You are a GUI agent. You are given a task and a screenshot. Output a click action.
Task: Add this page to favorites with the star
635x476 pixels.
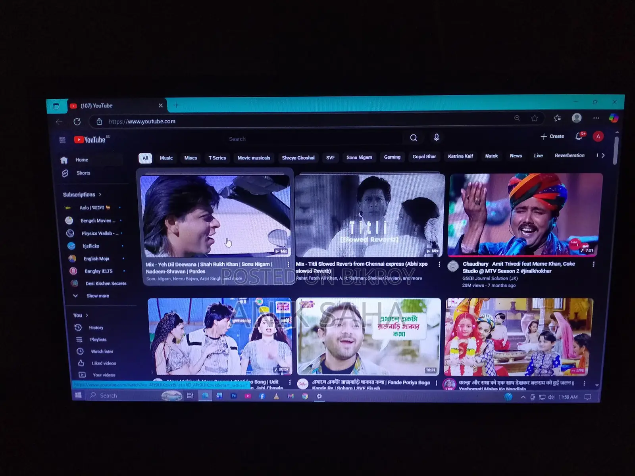coord(535,118)
